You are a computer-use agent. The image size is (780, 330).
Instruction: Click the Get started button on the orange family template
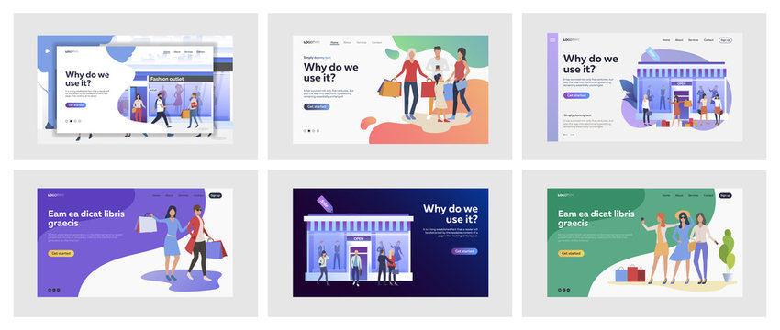click(317, 107)
